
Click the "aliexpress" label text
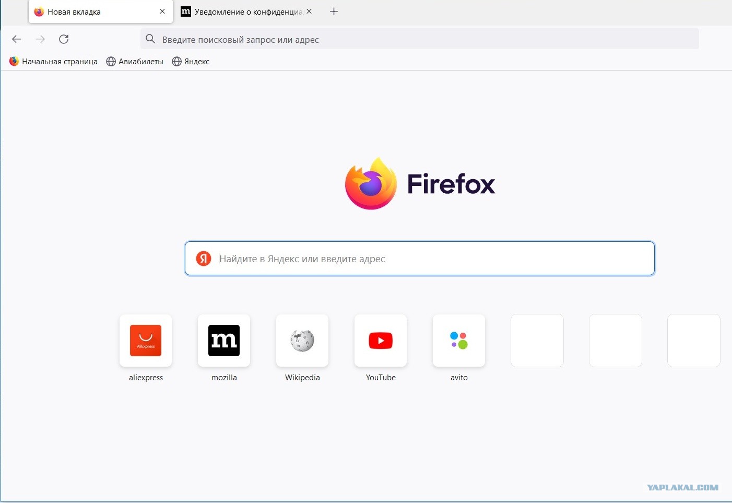(146, 378)
